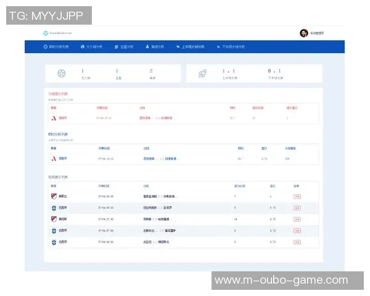Click the red league logo in 大球提示列表
This screenshot has width=370, height=296.
54,117
